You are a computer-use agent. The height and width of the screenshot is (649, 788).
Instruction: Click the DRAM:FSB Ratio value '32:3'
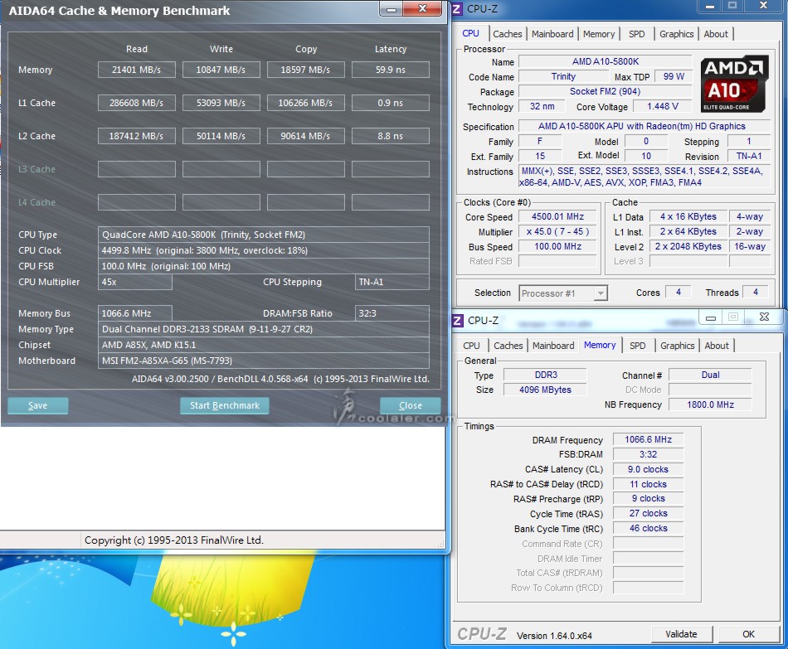click(392, 313)
